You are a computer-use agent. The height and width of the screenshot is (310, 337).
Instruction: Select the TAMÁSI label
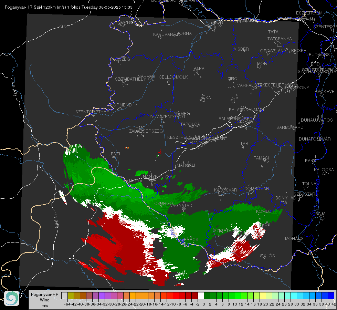pos(261,158)
